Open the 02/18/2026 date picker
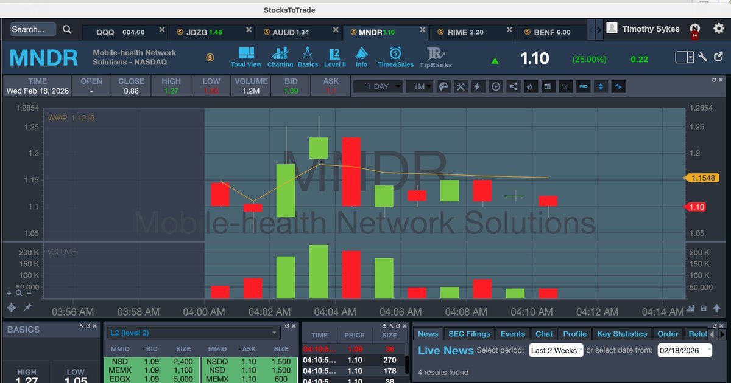The height and width of the screenshot is (383, 731). [685, 350]
